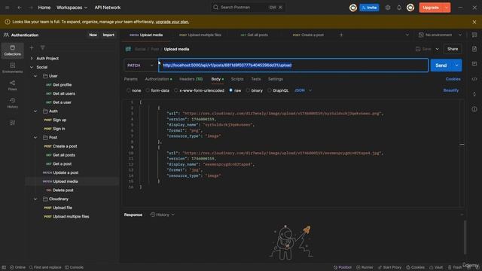Click the Invite button
This screenshot has width=482, height=271.
coord(369,8)
